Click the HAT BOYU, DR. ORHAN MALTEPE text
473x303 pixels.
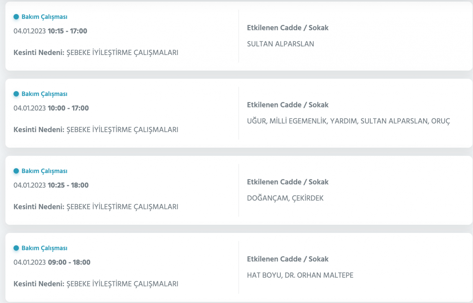click(300, 275)
